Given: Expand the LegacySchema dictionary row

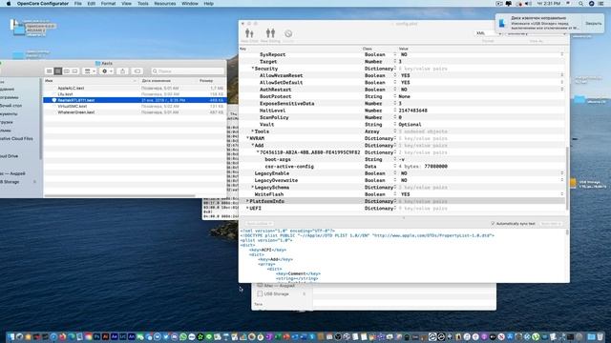Looking at the screenshot, I should (x=252, y=188).
